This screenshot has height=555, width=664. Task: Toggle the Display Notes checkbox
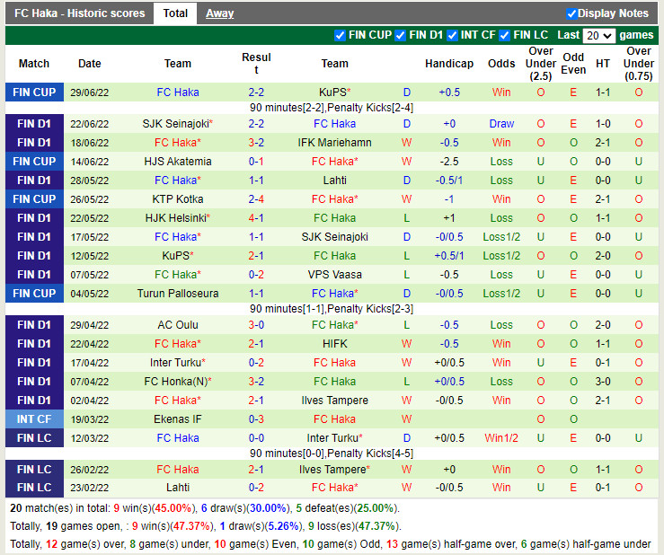tap(571, 13)
